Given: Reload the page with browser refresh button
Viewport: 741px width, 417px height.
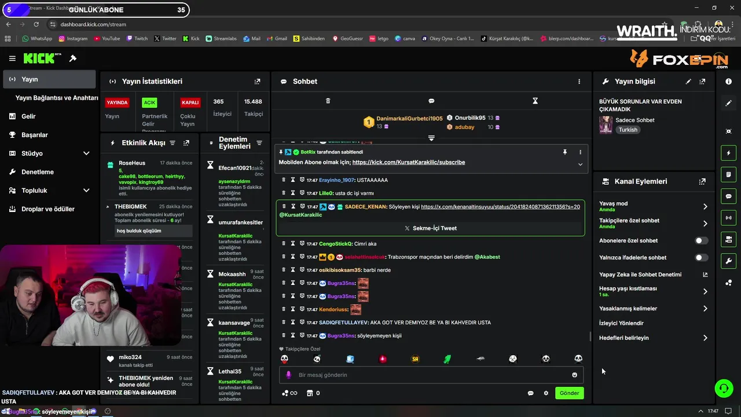Looking at the screenshot, I should pos(36,24).
